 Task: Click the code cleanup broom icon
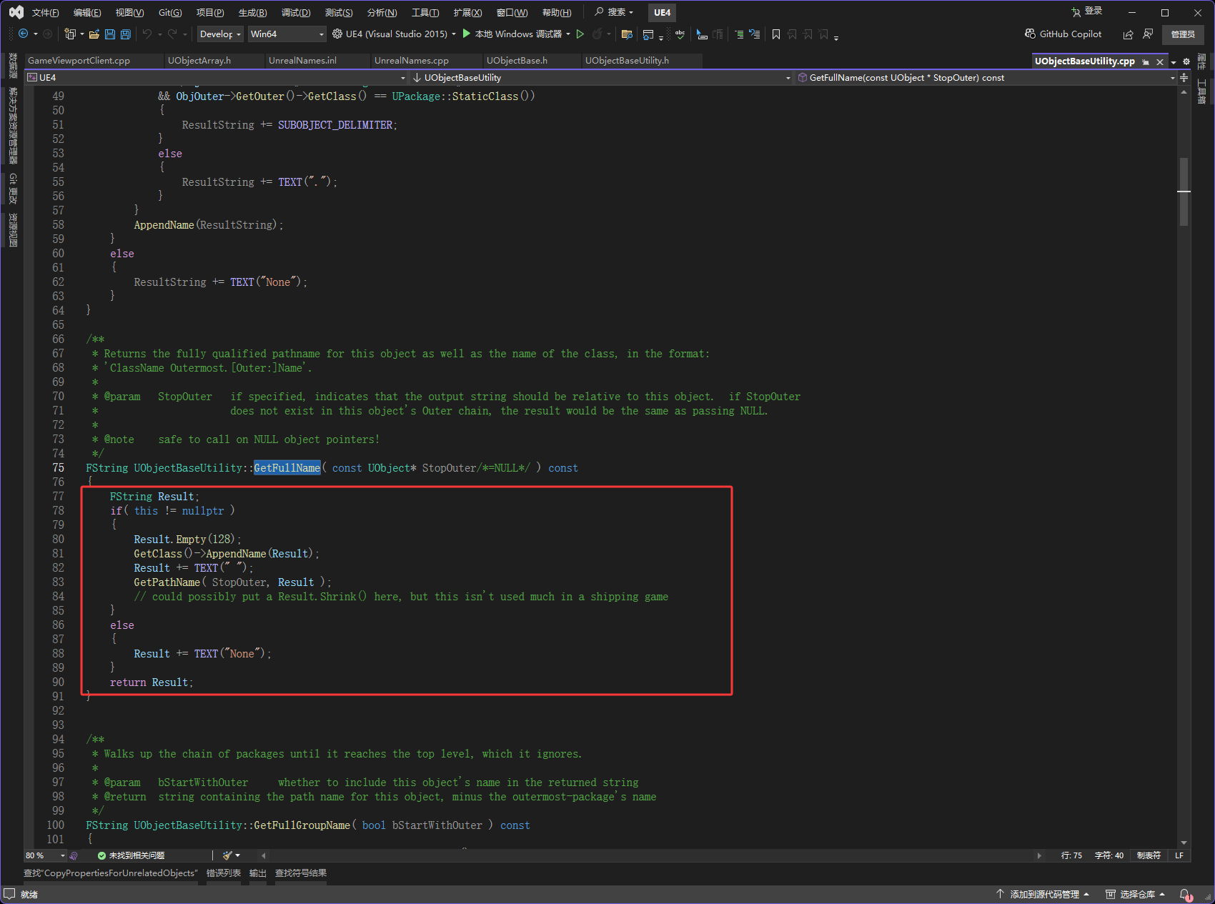[228, 855]
